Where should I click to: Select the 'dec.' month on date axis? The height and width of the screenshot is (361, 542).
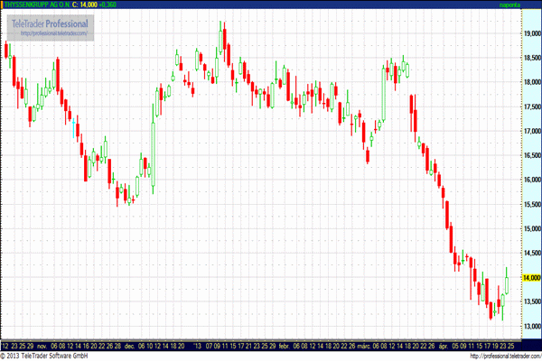click(129, 346)
